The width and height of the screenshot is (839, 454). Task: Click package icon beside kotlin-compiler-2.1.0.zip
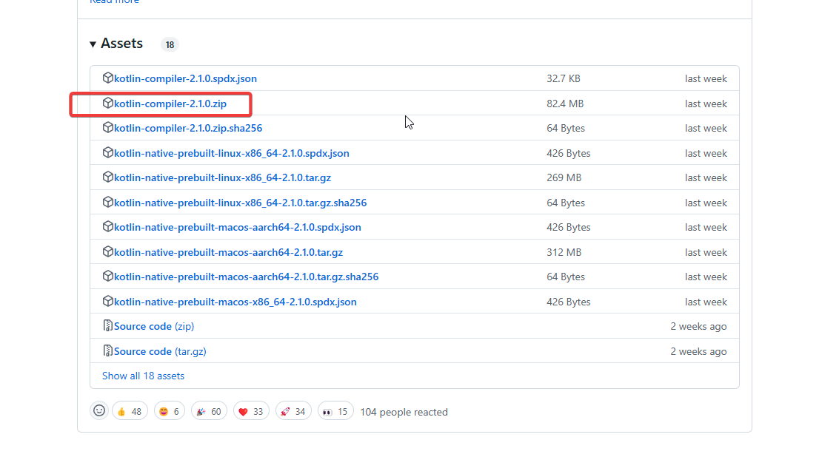click(107, 103)
